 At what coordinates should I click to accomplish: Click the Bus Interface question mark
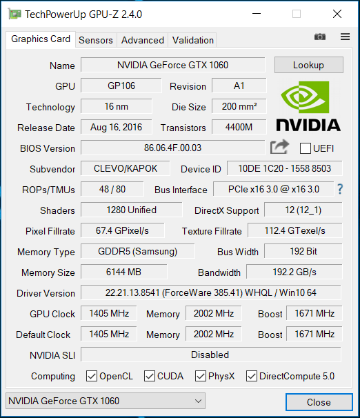(340, 189)
